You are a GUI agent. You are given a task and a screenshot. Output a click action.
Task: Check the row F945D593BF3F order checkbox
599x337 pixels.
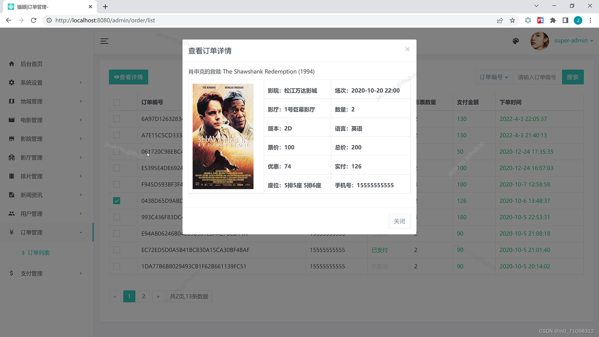(117, 184)
